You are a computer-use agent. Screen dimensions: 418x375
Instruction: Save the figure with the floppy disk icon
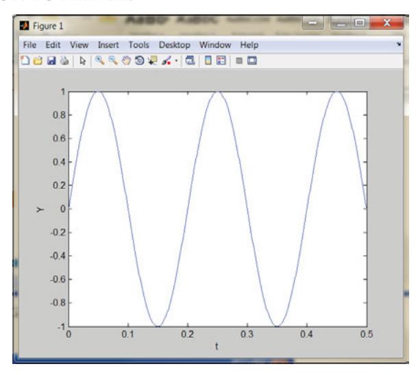click(51, 61)
